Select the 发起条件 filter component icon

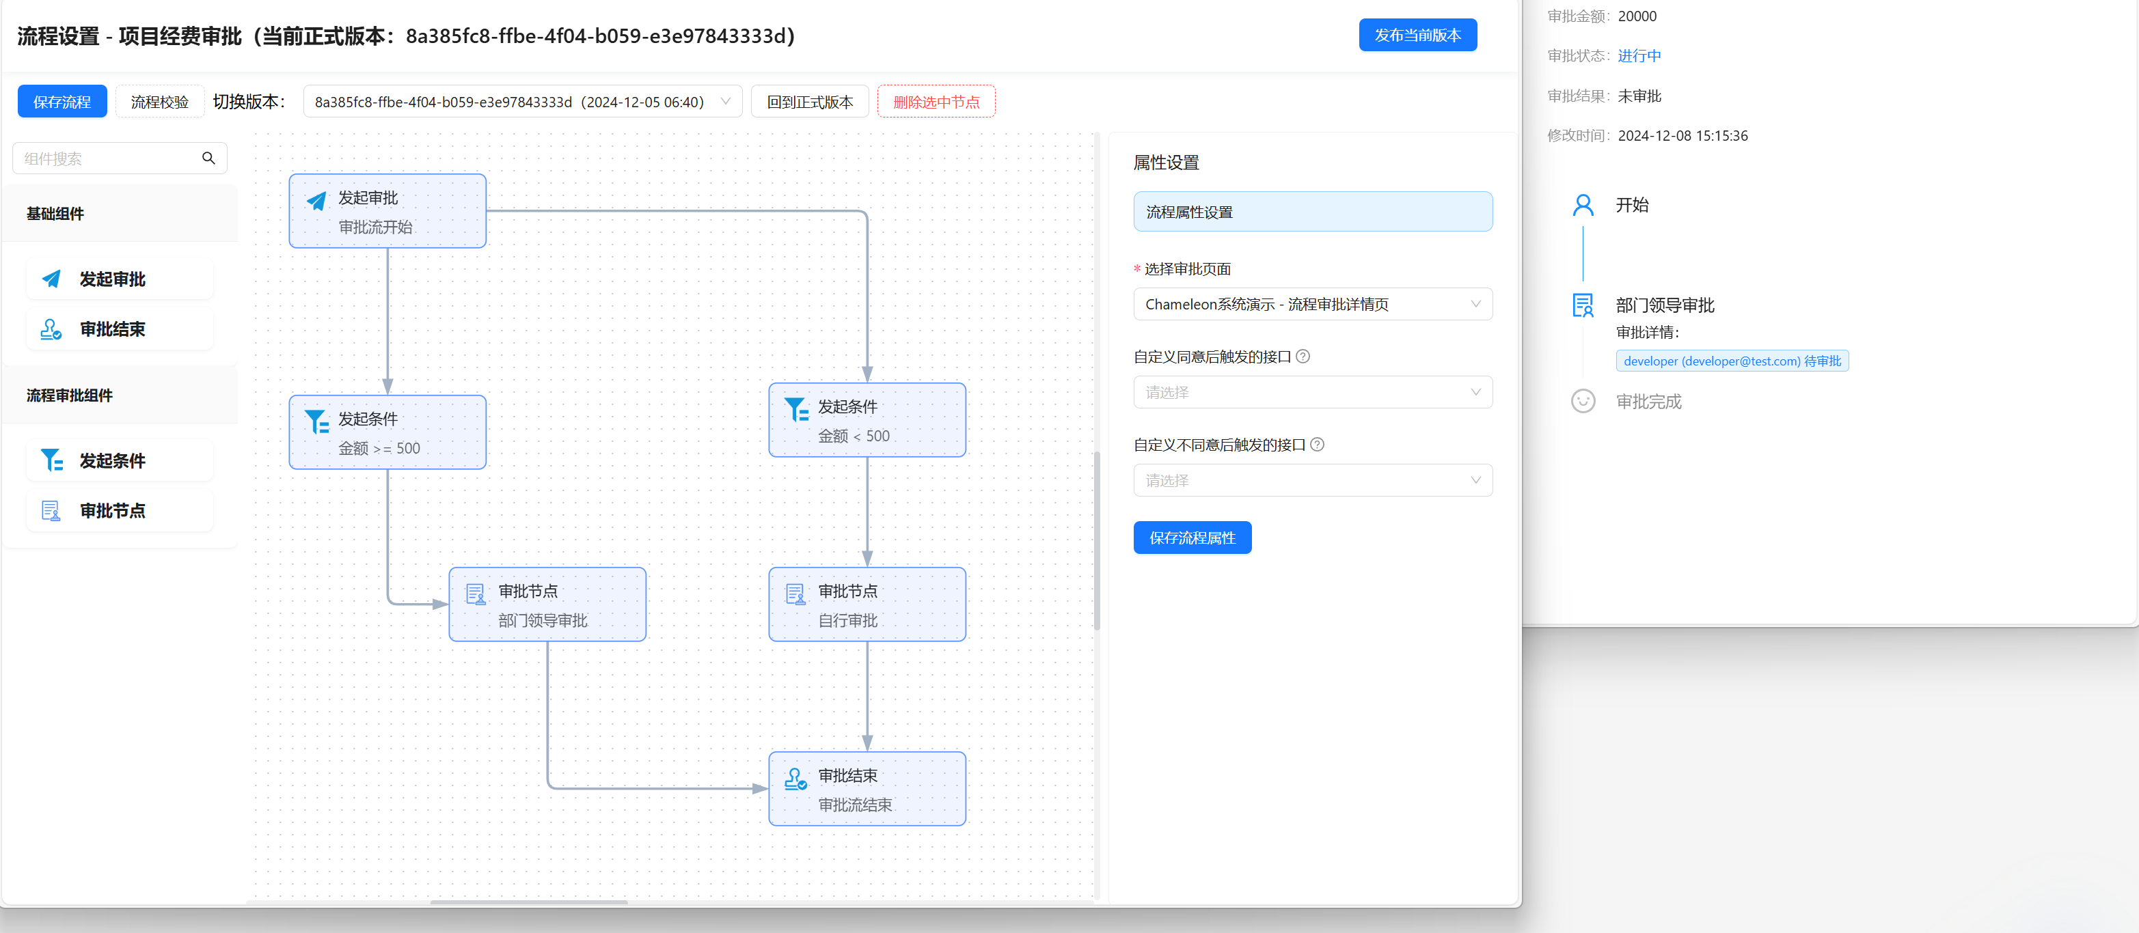(x=51, y=460)
